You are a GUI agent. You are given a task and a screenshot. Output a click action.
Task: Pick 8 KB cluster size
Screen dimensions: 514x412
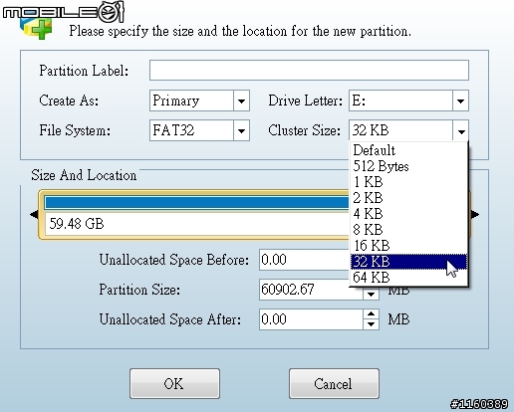pyautogui.click(x=408, y=230)
